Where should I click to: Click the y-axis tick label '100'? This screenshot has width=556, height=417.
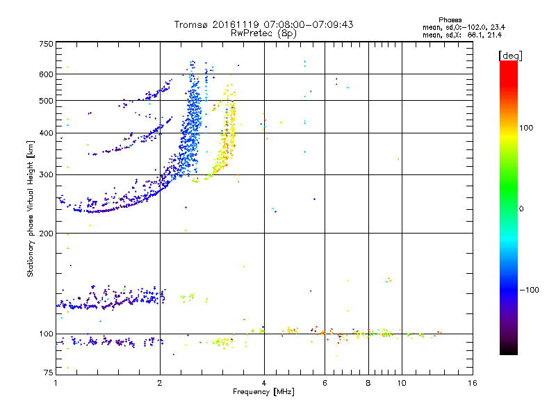click(x=46, y=334)
